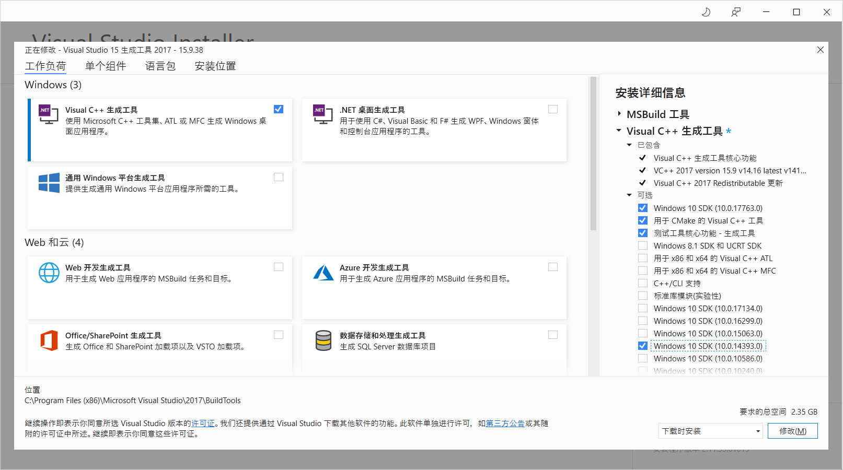843x470 pixels.
Task: Minimize the Visual Studio Installer window
Action: pyautogui.click(x=766, y=12)
